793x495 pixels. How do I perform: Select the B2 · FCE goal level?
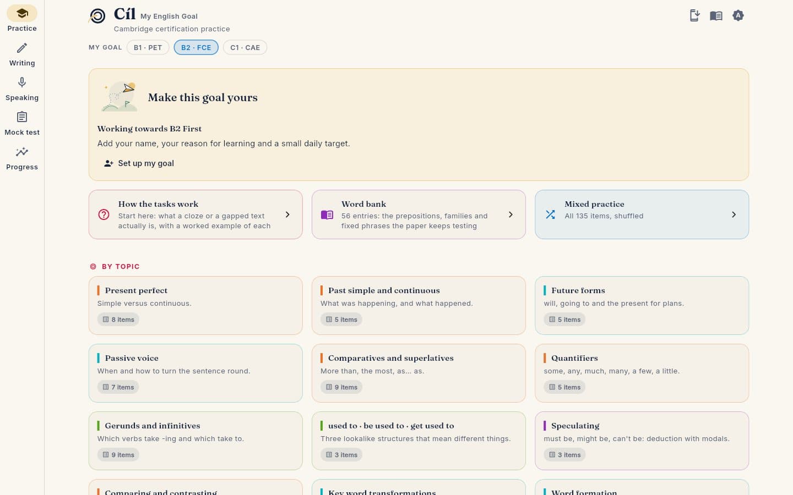pyautogui.click(x=196, y=48)
